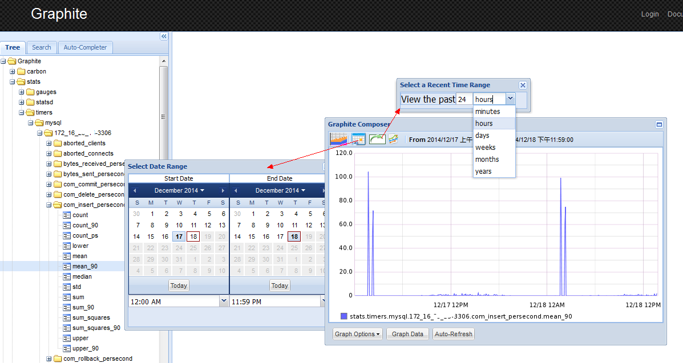Select the mean_90 metric
The width and height of the screenshot is (683, 363).
click(x=84, y=266)
